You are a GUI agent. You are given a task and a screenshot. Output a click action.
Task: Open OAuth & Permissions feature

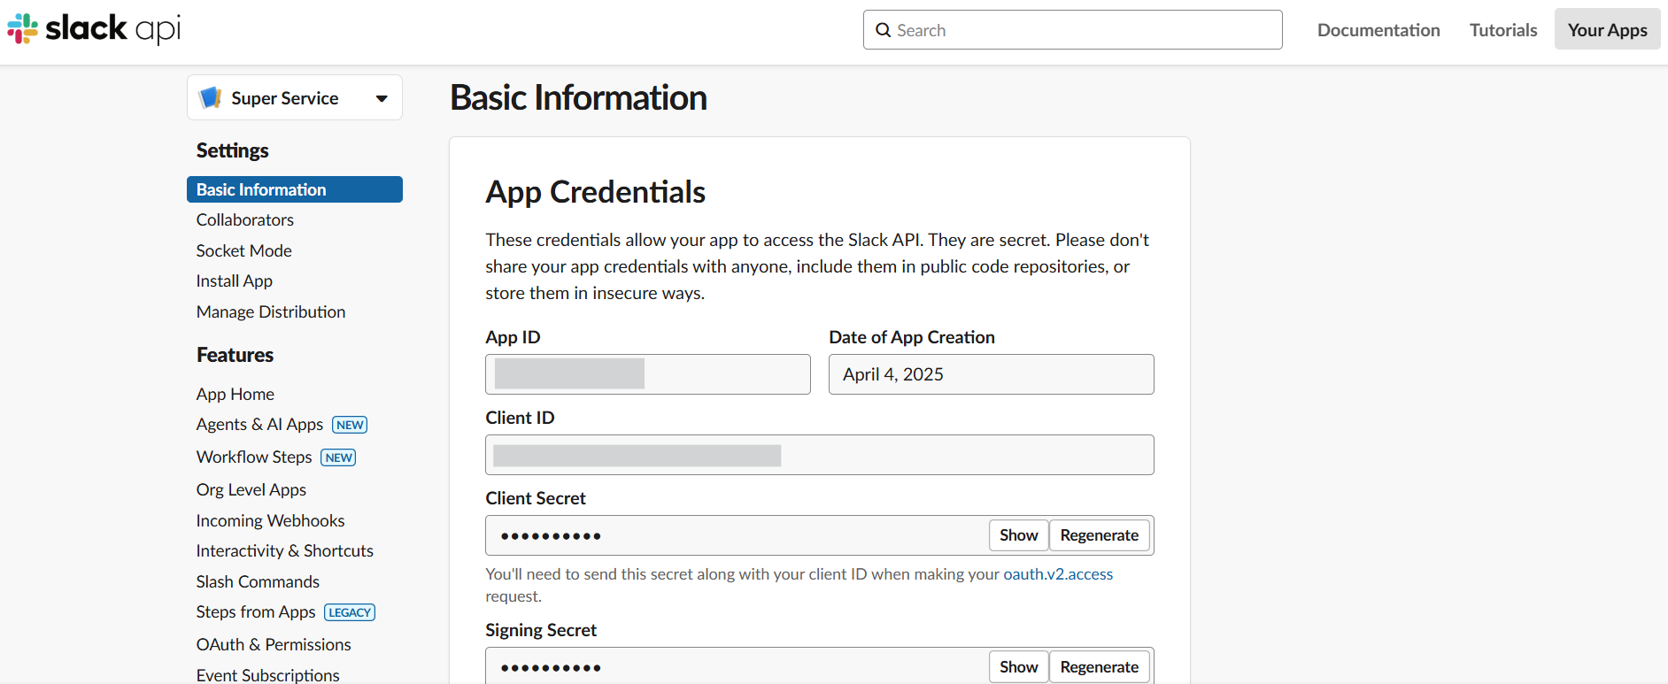274,644
